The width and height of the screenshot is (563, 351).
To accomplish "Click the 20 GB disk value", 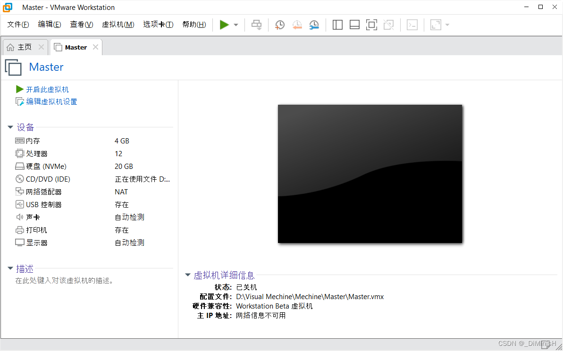I will (124, 167).
